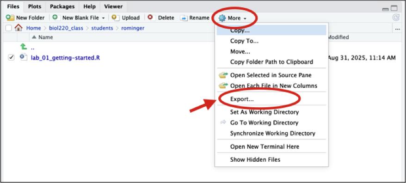Sort files by the Name column header

(46, 37)
